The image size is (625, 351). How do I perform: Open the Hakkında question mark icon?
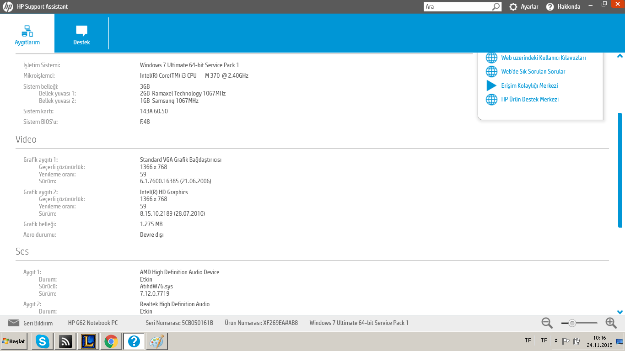550,7
